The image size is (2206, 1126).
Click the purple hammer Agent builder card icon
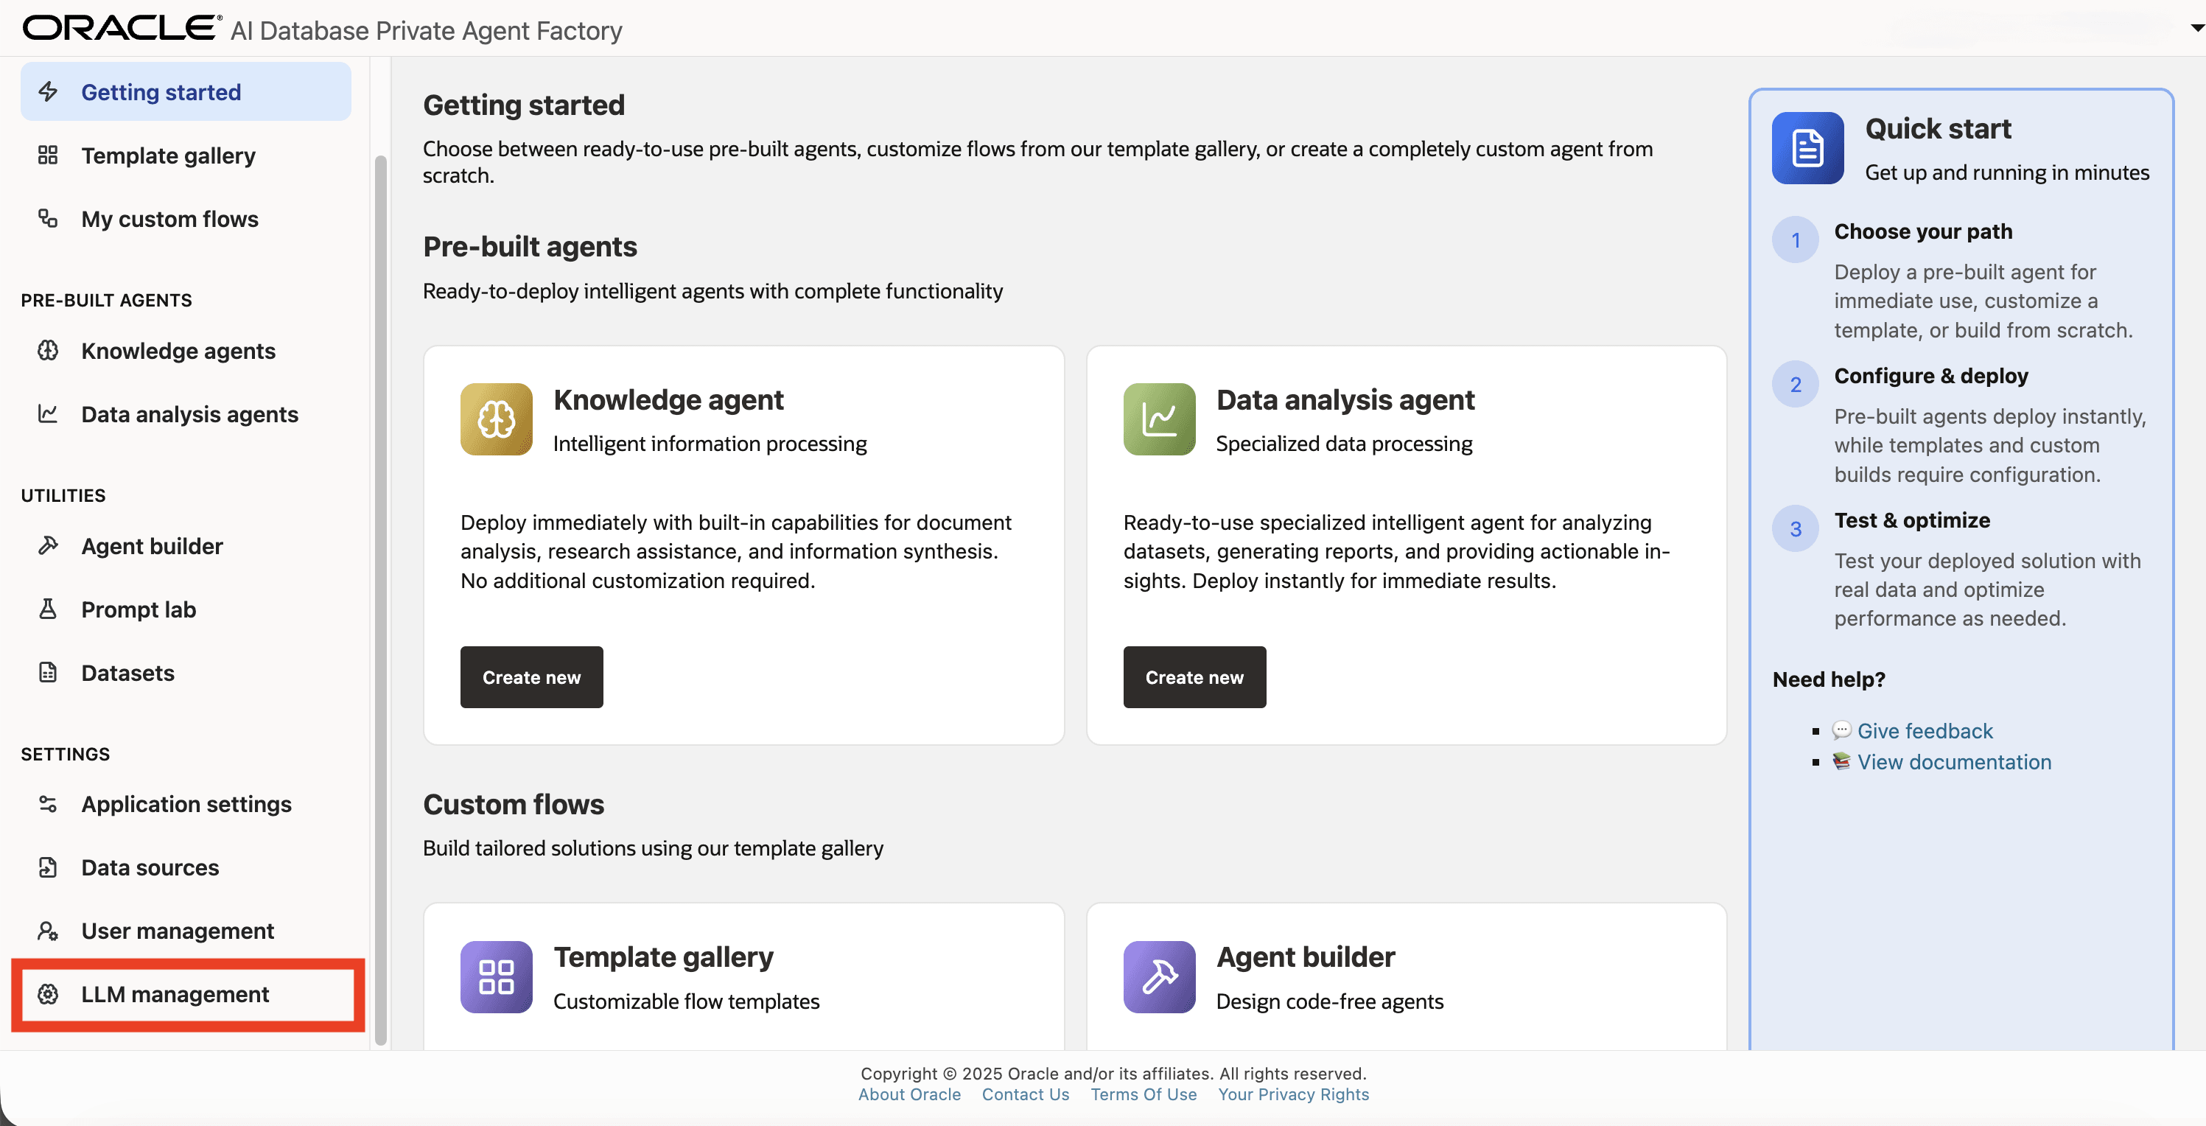[x=1160, y=977]
